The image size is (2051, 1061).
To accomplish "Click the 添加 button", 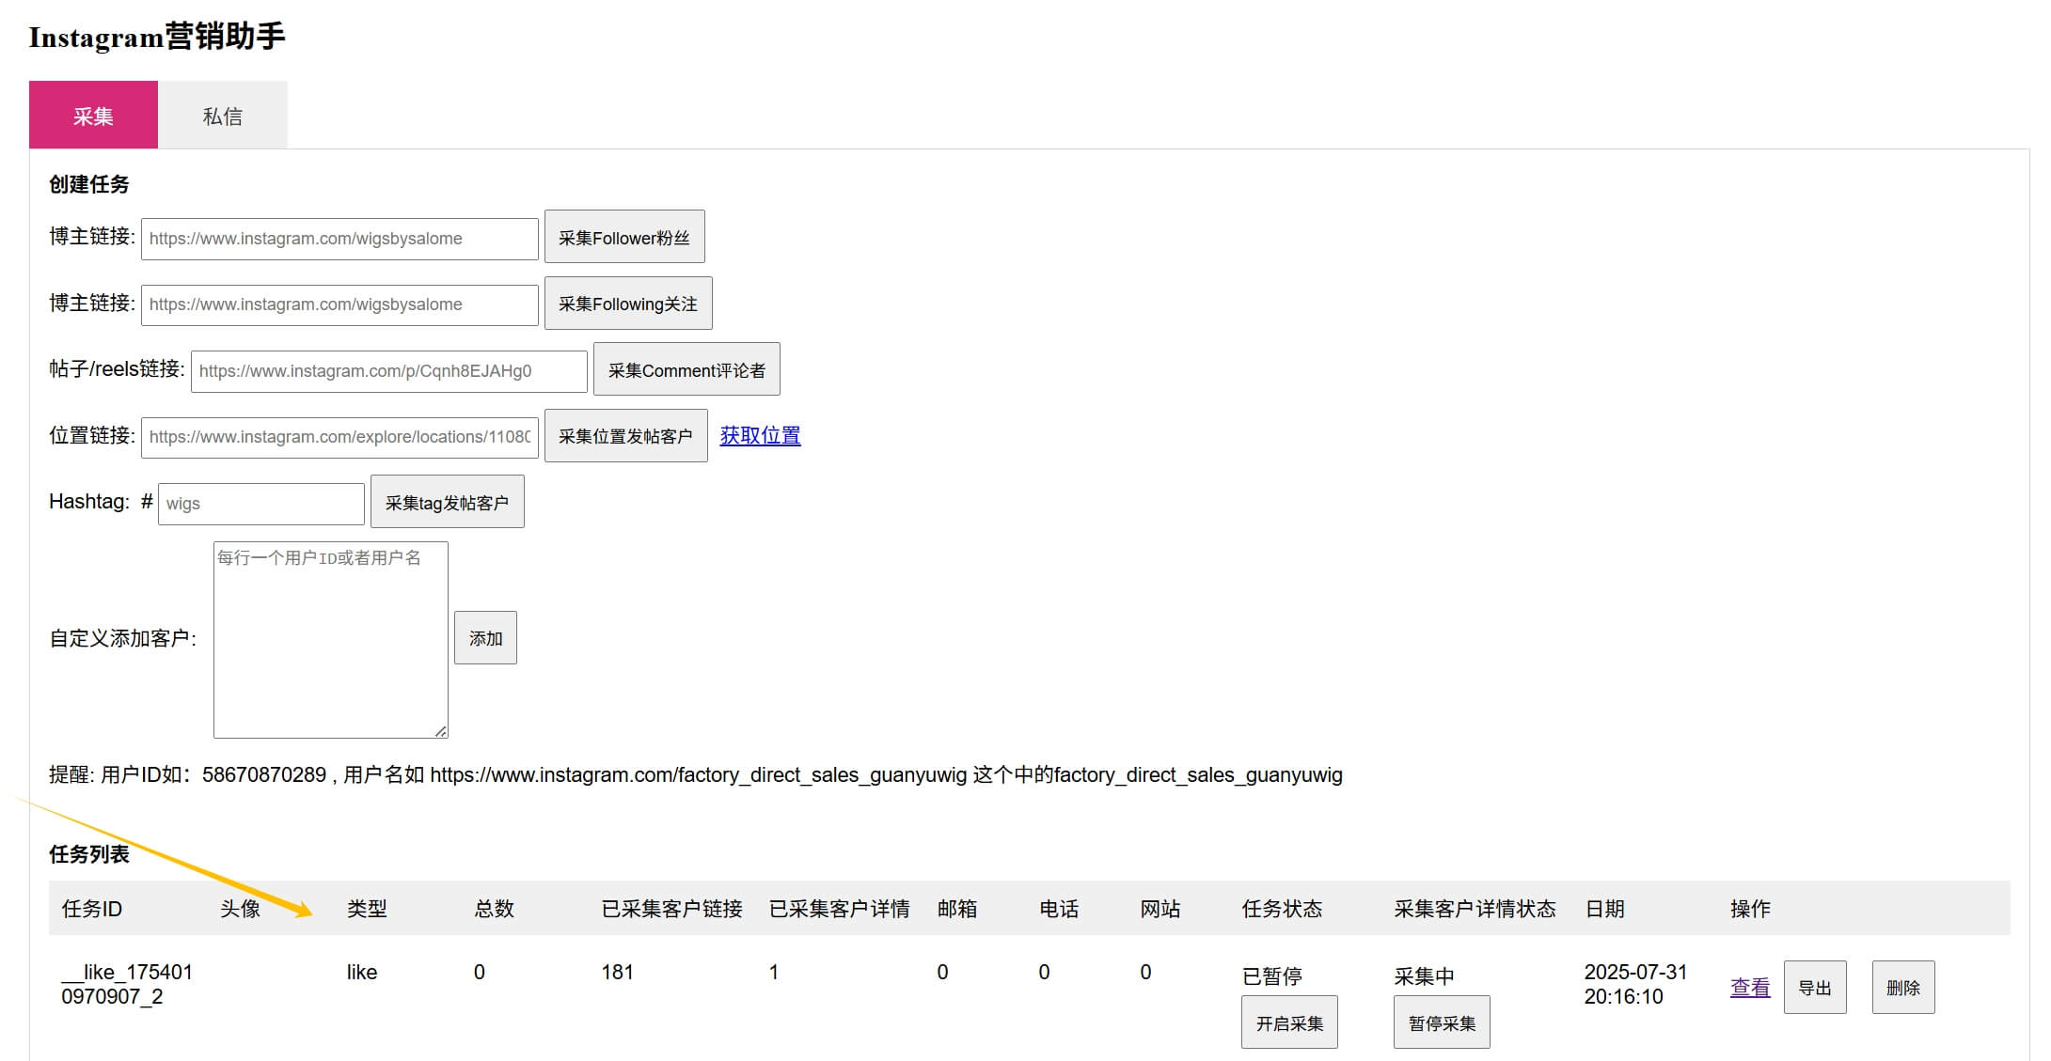I will click(x=485, y=638).
